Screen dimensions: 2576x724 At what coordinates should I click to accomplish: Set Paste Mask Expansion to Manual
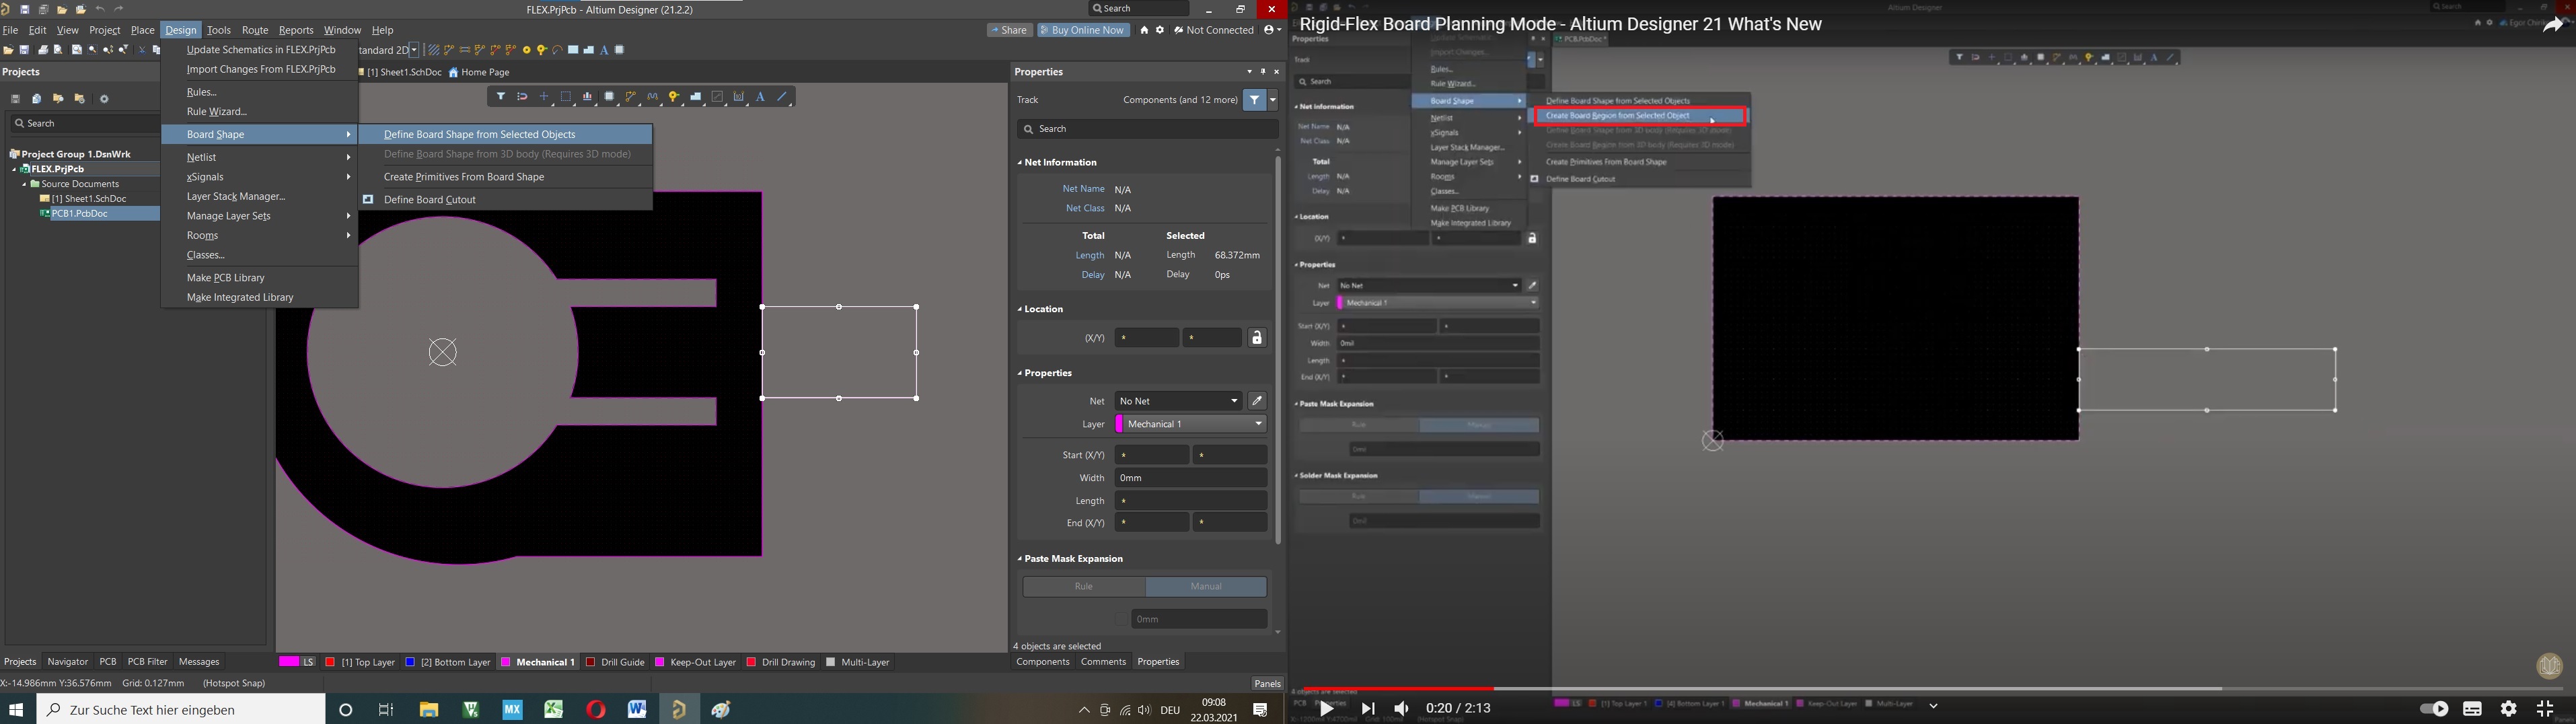1206,587
